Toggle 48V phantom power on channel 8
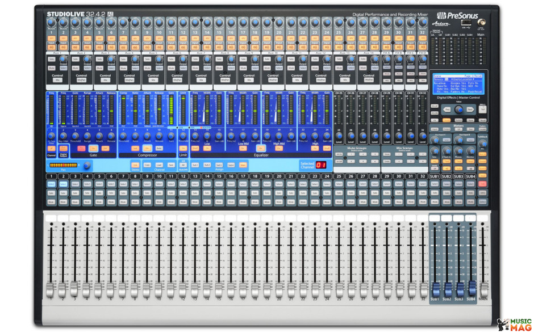The height and width of the screenshot is (333, 534). 135,39
